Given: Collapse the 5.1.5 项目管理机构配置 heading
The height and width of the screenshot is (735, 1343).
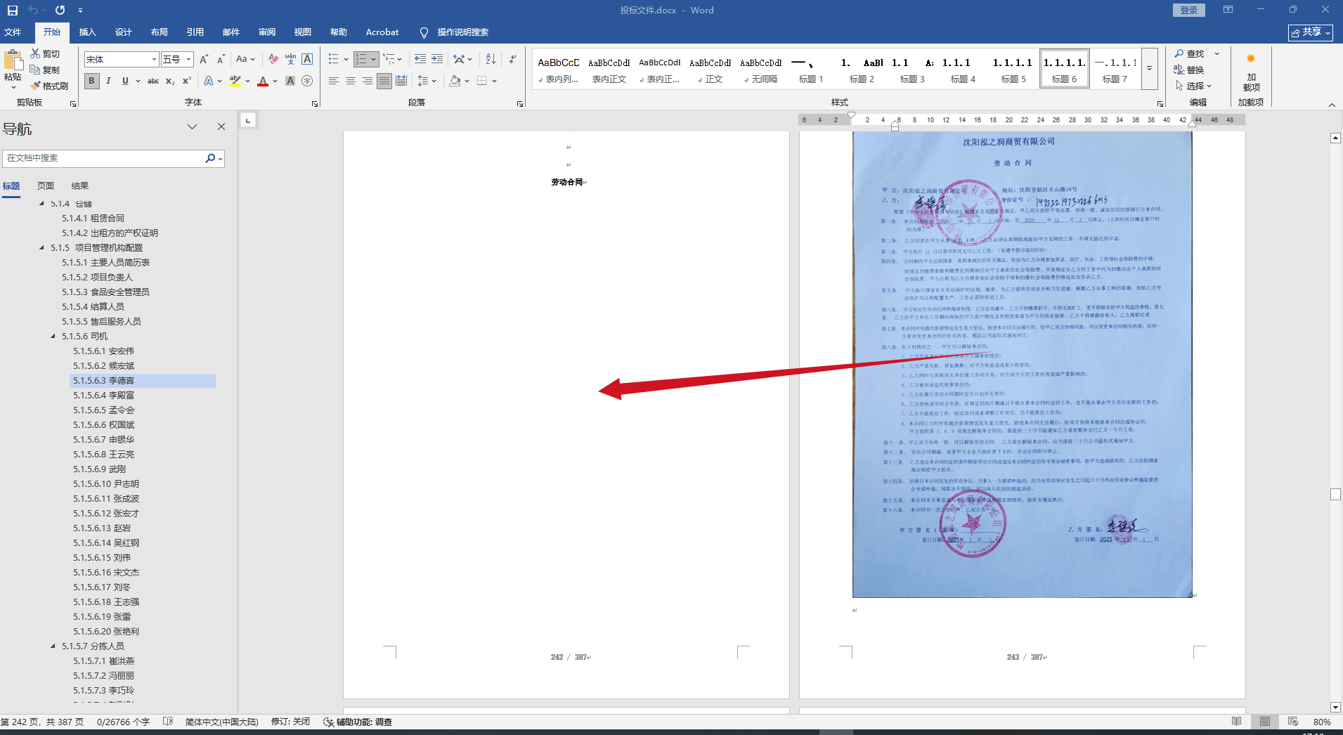Looking at the screenshot, I should point(41,248).
